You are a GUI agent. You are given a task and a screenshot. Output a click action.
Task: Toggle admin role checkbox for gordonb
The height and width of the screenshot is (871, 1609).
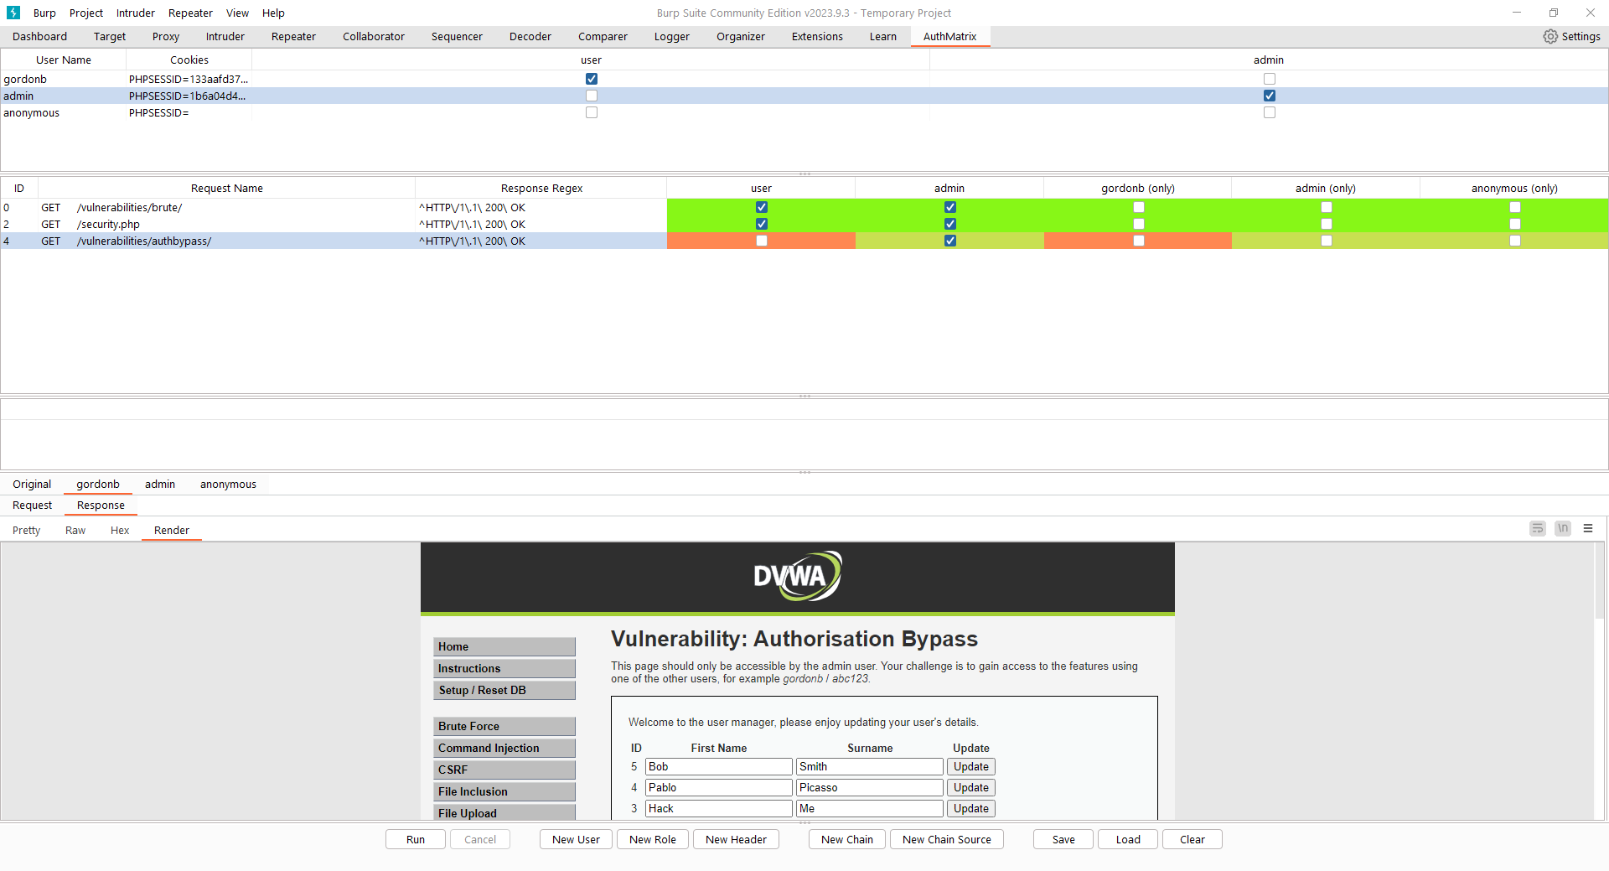point(1270,79)
